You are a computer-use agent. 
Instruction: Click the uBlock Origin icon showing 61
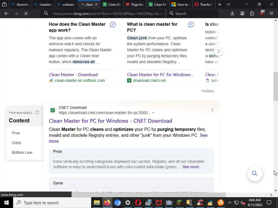pos(262,13)
